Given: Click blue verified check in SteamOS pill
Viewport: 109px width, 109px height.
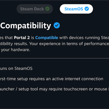Looking at the screenshot, I should click(87, 9).
